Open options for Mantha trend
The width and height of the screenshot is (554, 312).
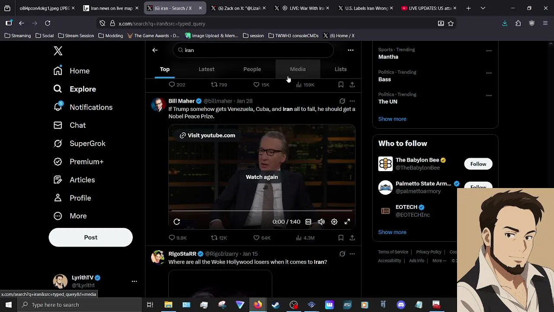[x=489, y=51]
